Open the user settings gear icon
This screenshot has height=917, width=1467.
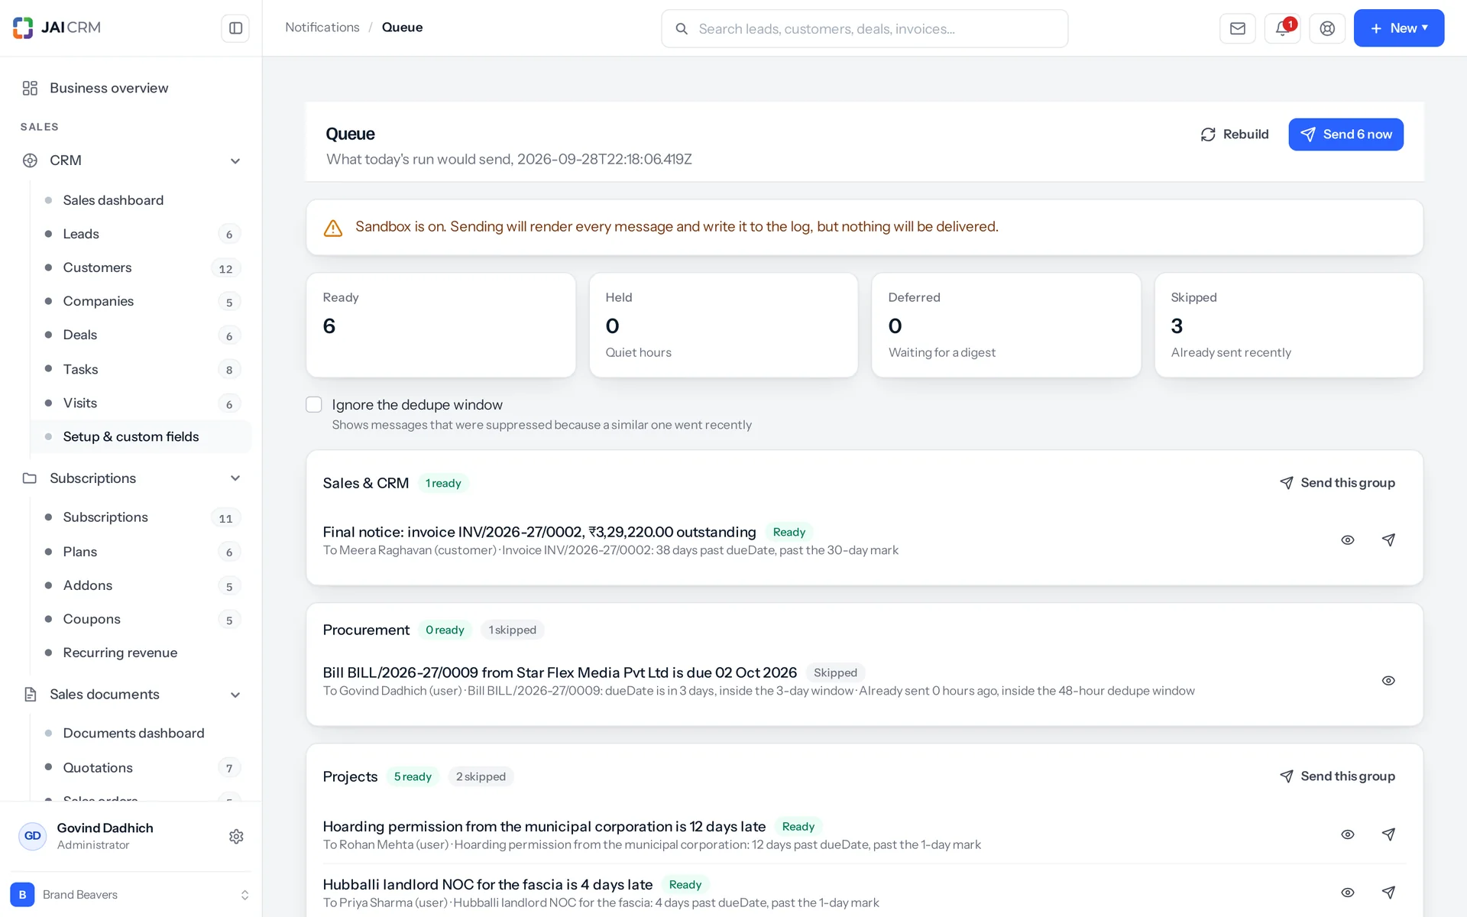[x=236, y=836]
